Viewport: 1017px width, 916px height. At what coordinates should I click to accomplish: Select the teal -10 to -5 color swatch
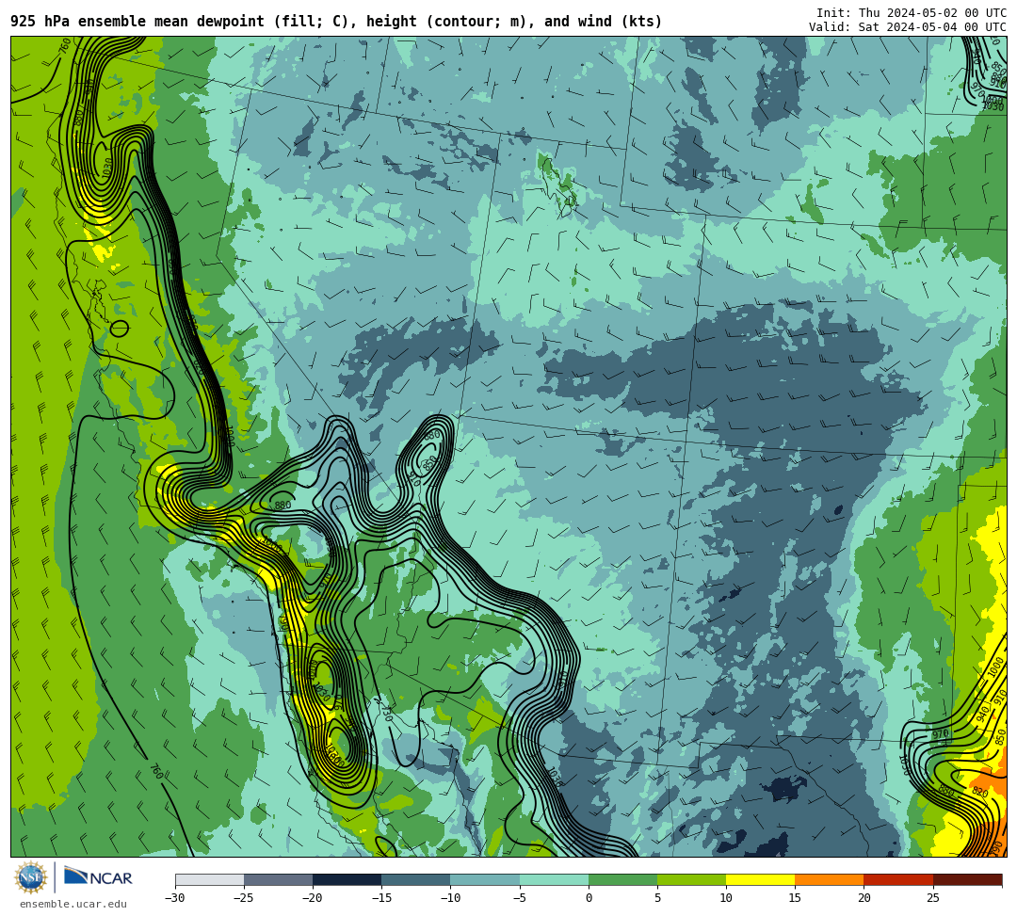click(485, 879)
